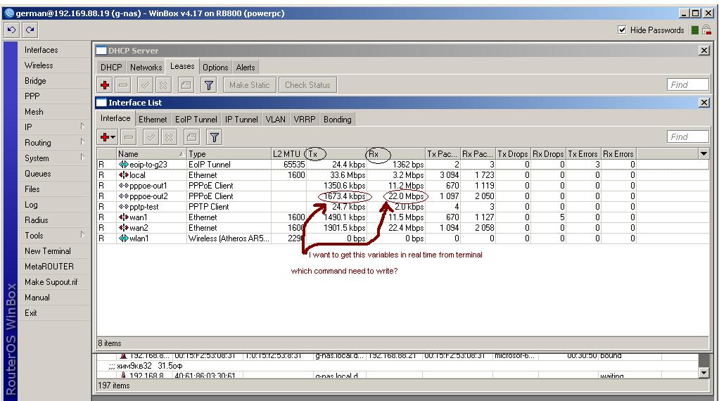719x401 pixels.
Task: Expand the Tools submenu arrow
Action: 82,235
